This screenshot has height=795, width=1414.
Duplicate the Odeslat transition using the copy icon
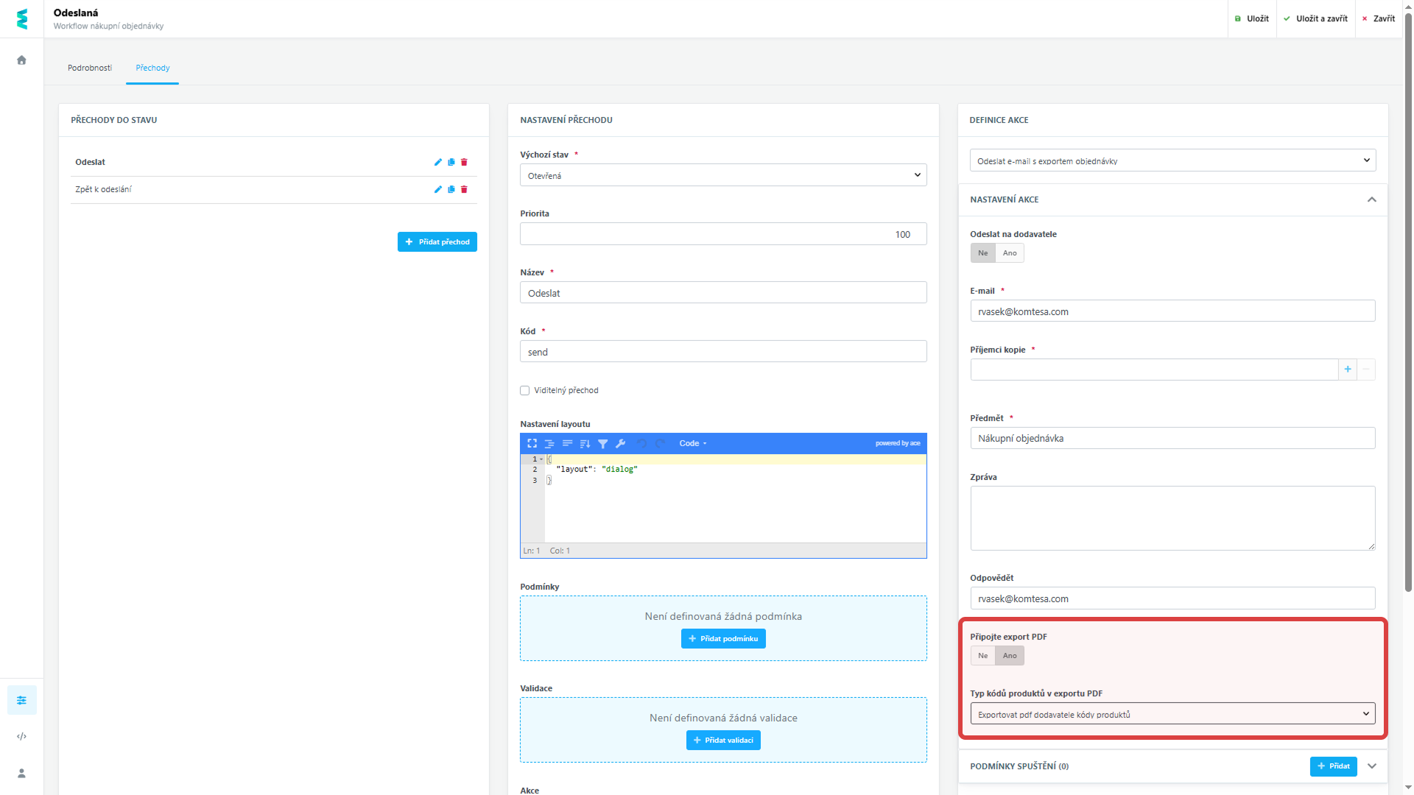click(x=451, y=162)
